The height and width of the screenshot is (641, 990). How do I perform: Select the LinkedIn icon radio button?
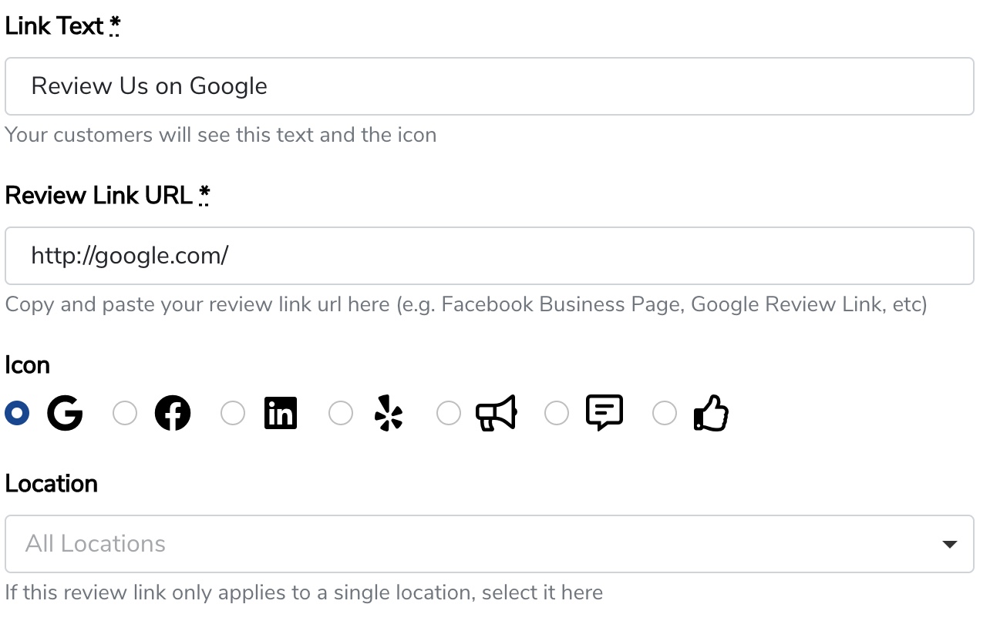pyautogui.click(x=233, y=414)
